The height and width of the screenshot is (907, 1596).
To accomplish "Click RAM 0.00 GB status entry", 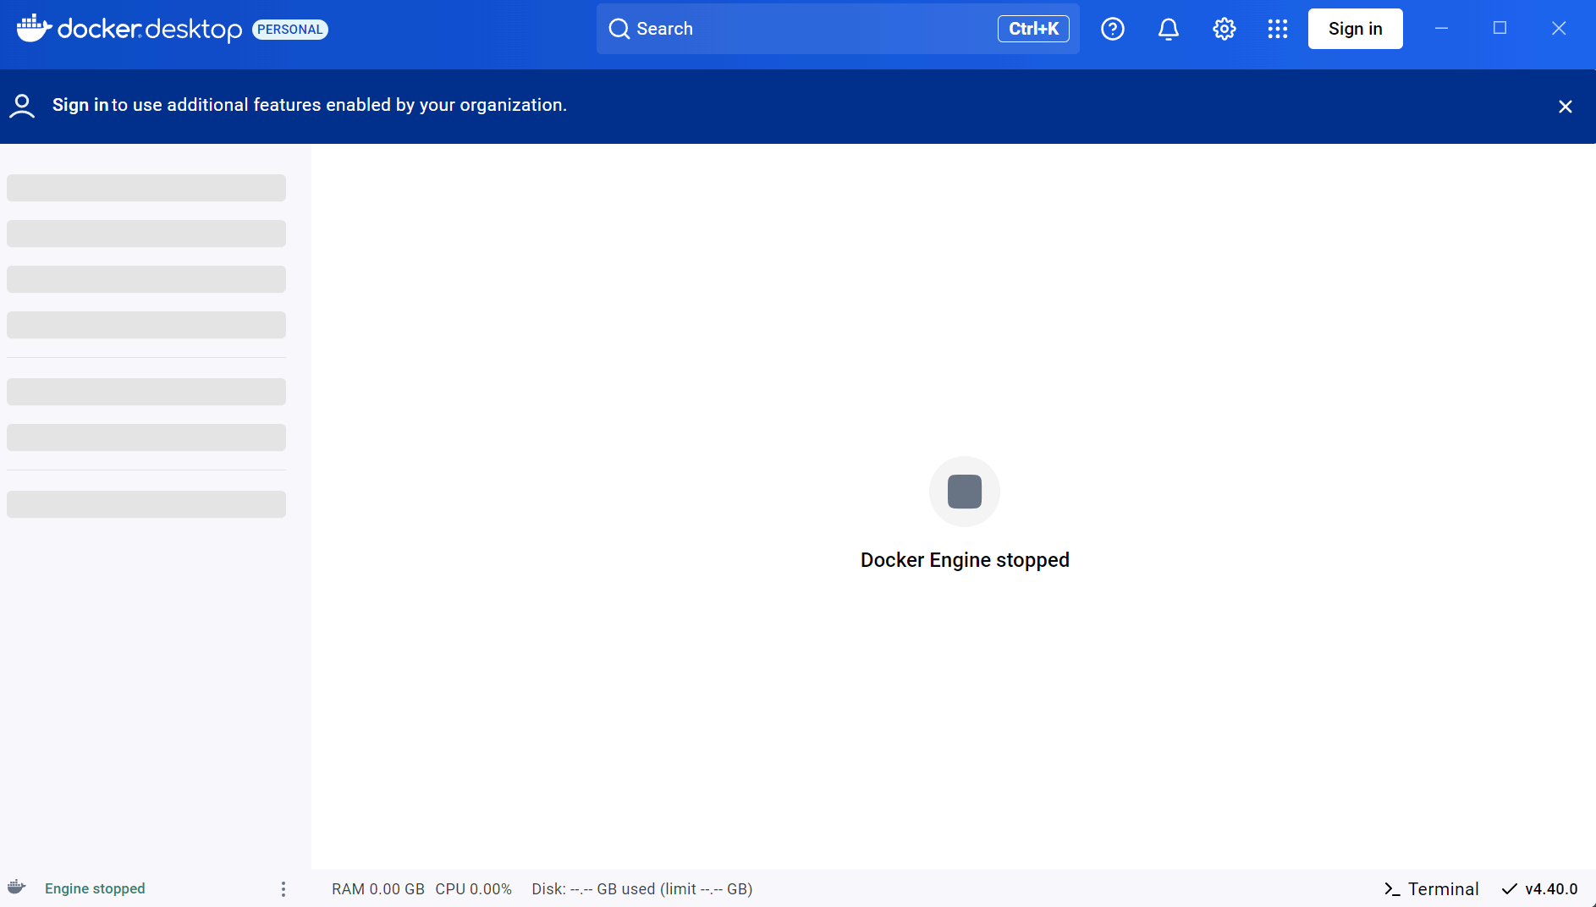I will point(378,889).
